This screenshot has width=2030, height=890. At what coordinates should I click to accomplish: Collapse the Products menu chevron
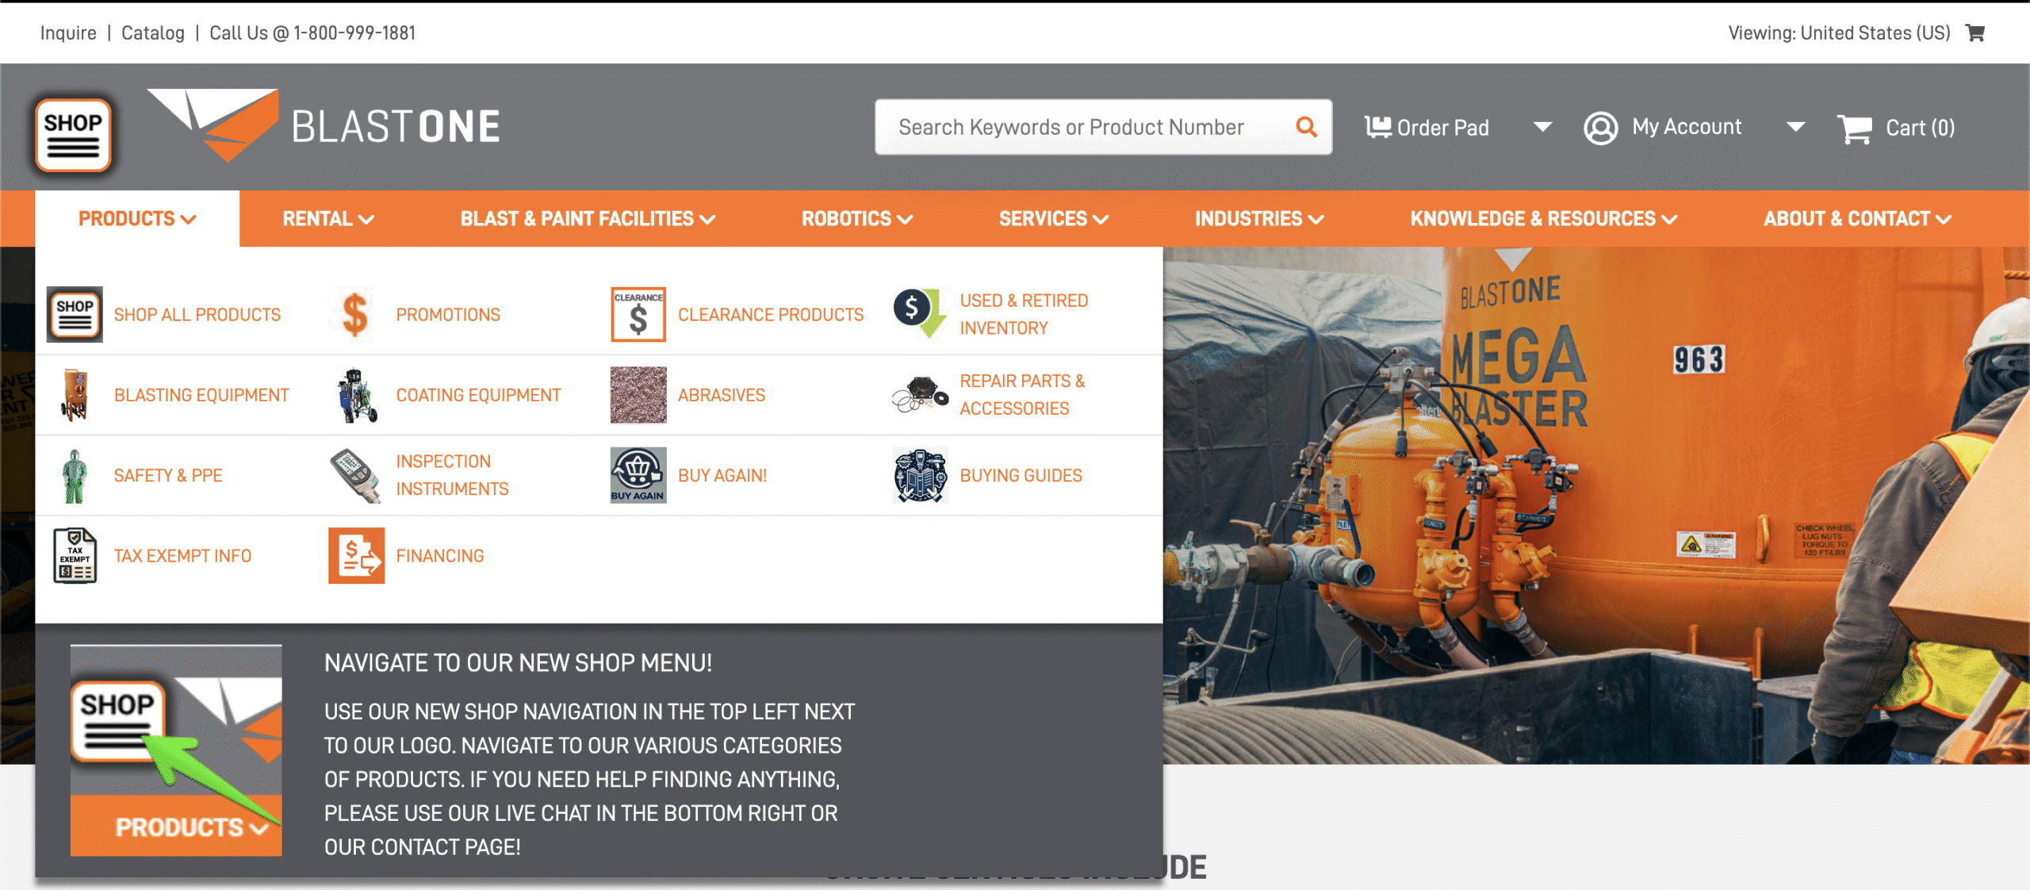click(x=189, y=220)
